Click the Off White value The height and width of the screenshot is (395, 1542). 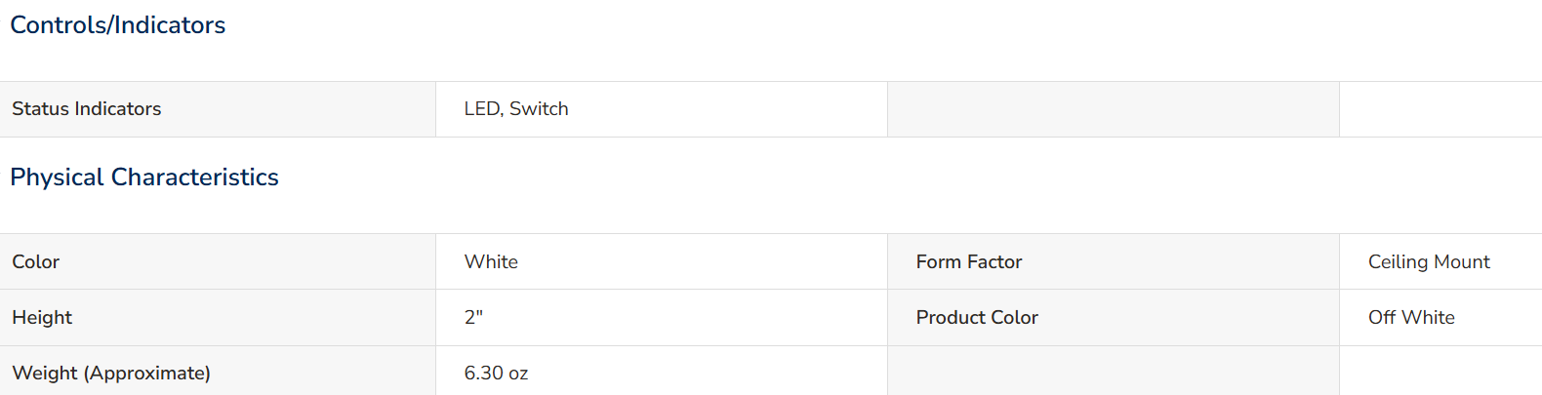1411,317
